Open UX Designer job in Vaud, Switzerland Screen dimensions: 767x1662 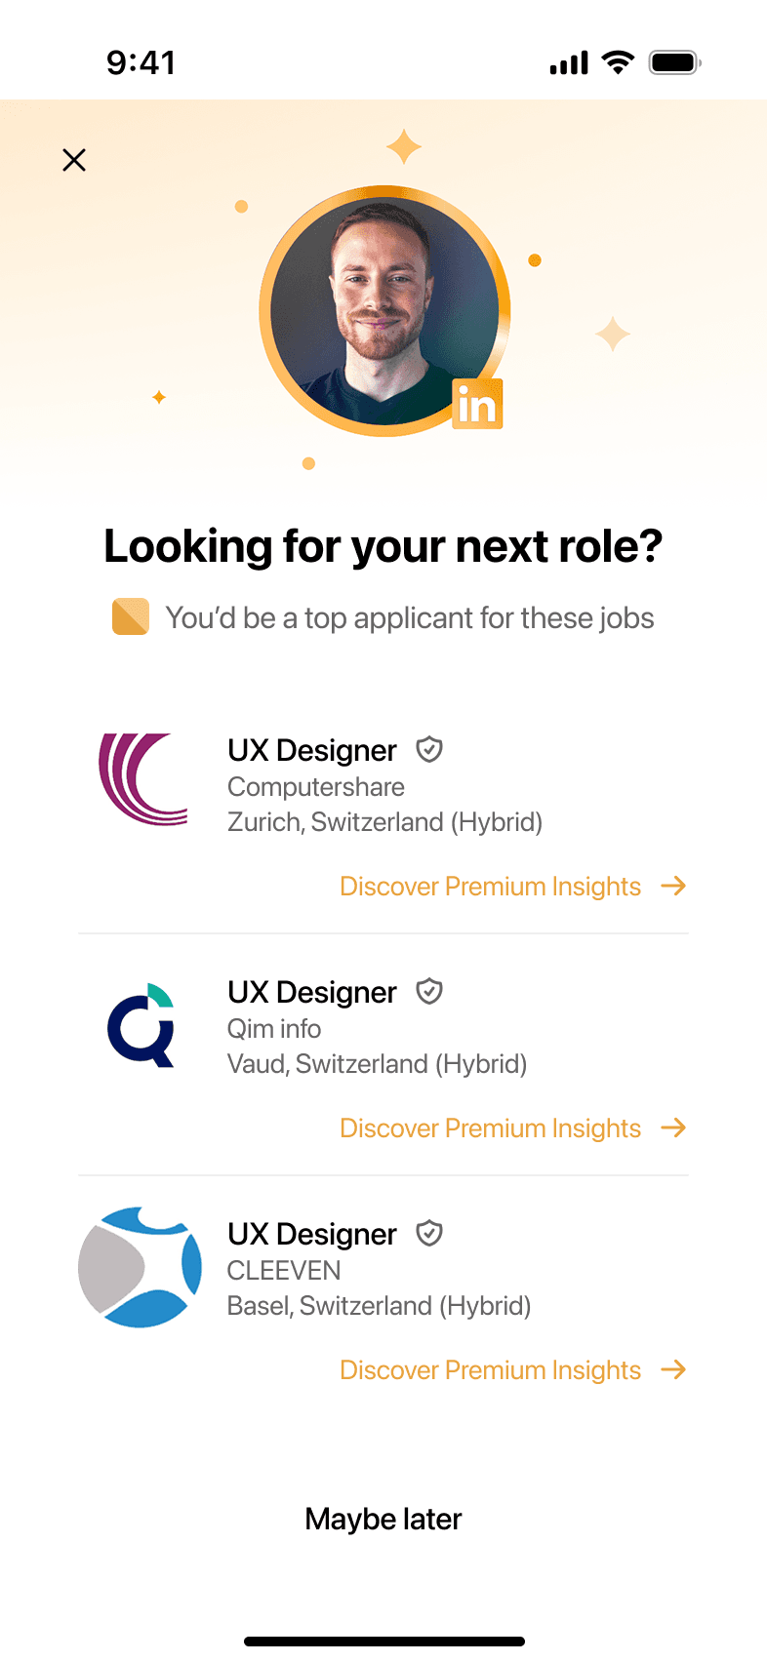[312, 992]
